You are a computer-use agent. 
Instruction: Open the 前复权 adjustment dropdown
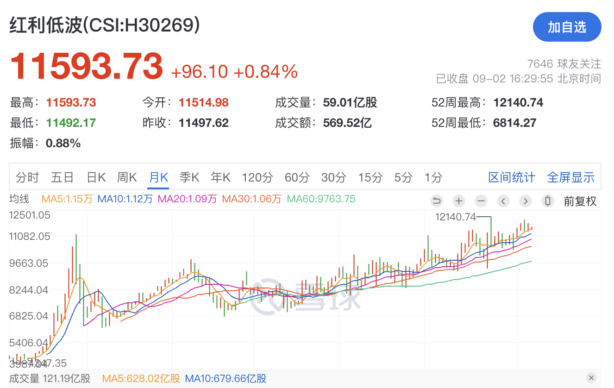pos(580,201)
